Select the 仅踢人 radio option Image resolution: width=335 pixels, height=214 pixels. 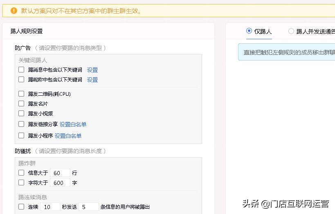[249, 31]
